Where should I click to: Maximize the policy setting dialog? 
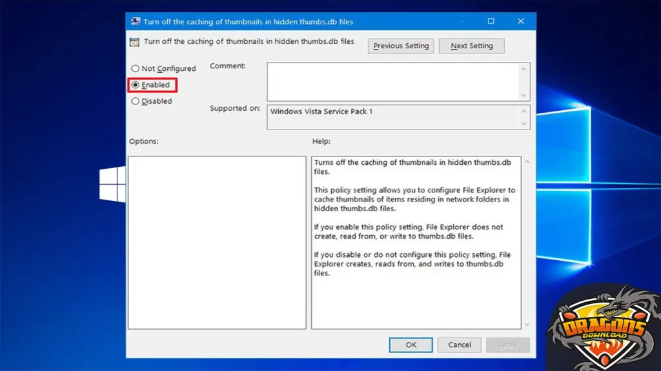(491, 21)
